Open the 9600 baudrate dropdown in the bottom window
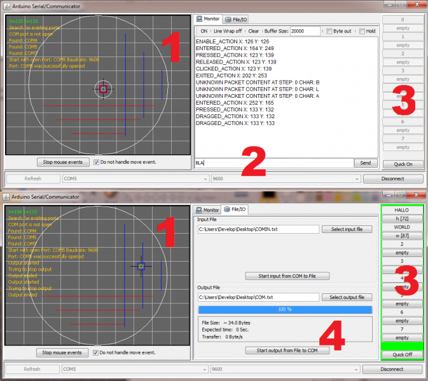 pyautogui.click(x=286, y=369)
